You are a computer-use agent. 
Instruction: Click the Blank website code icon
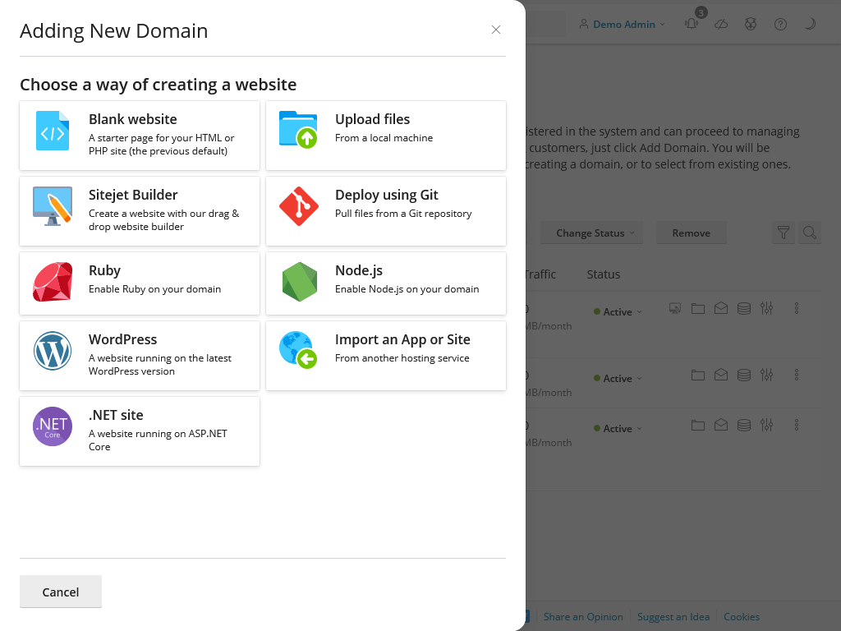53,131
